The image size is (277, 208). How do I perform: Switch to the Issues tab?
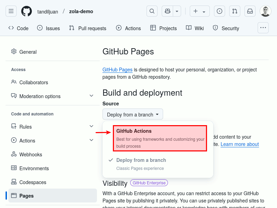[48, 28]
